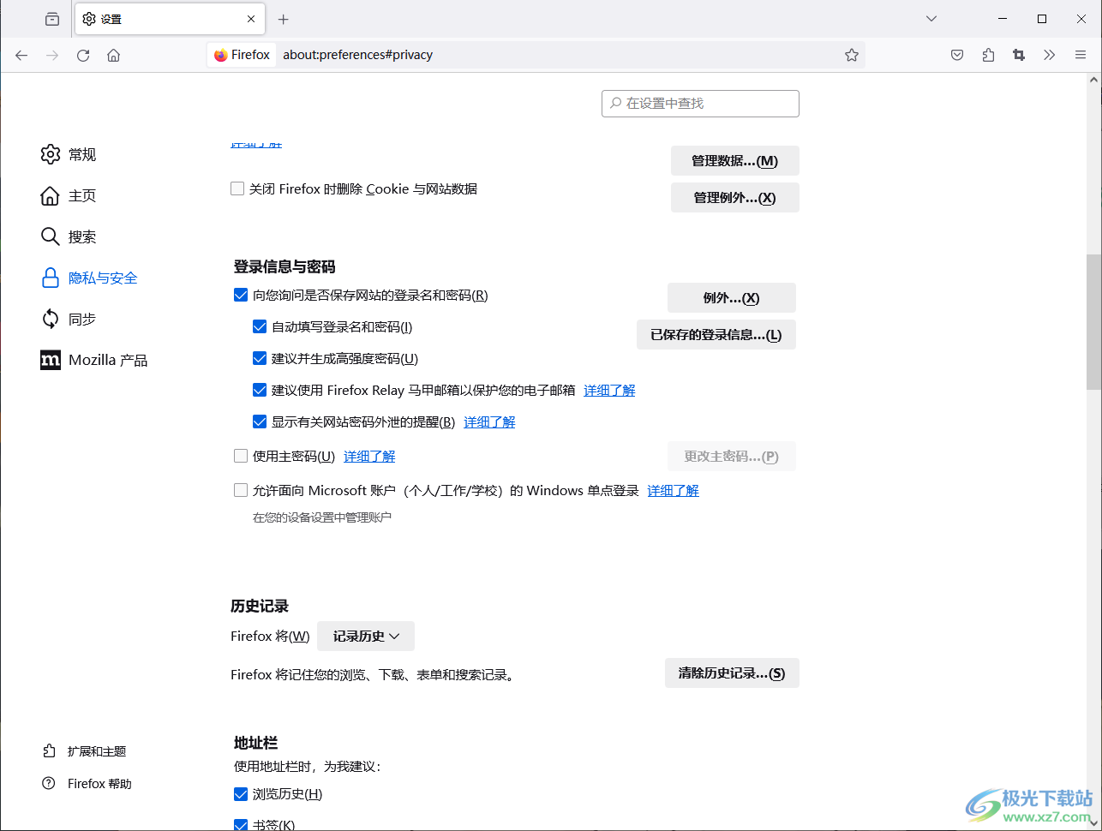This screenshot has height=831, width=1102.
Task: Click 清除历史记录 button
Action: tap(732, 673)
